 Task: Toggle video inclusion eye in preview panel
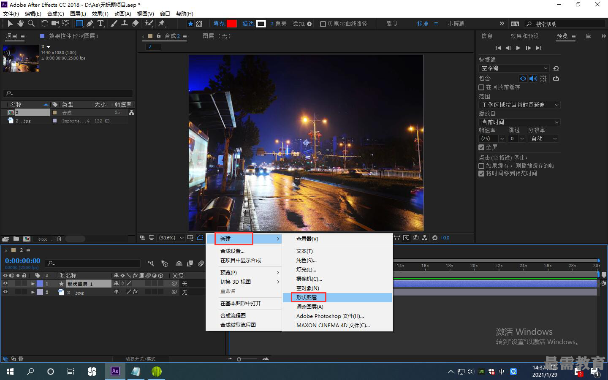click(523, 79)
